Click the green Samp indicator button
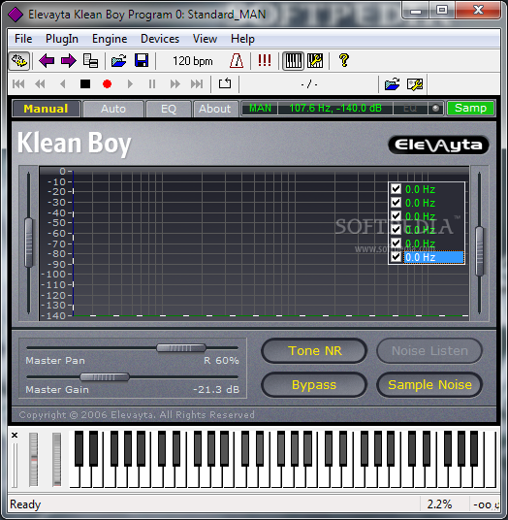This screenshot has width=508, height=520. coord(470,108)
